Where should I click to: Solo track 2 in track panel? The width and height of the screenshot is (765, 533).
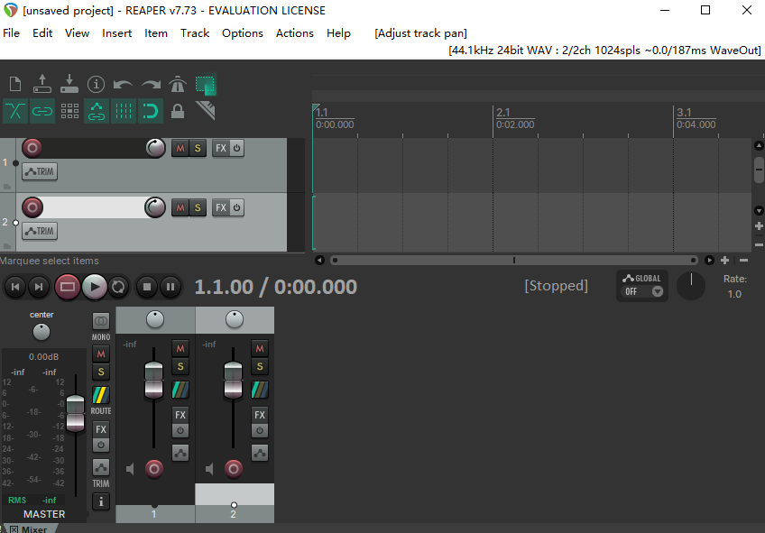(198, 207)
